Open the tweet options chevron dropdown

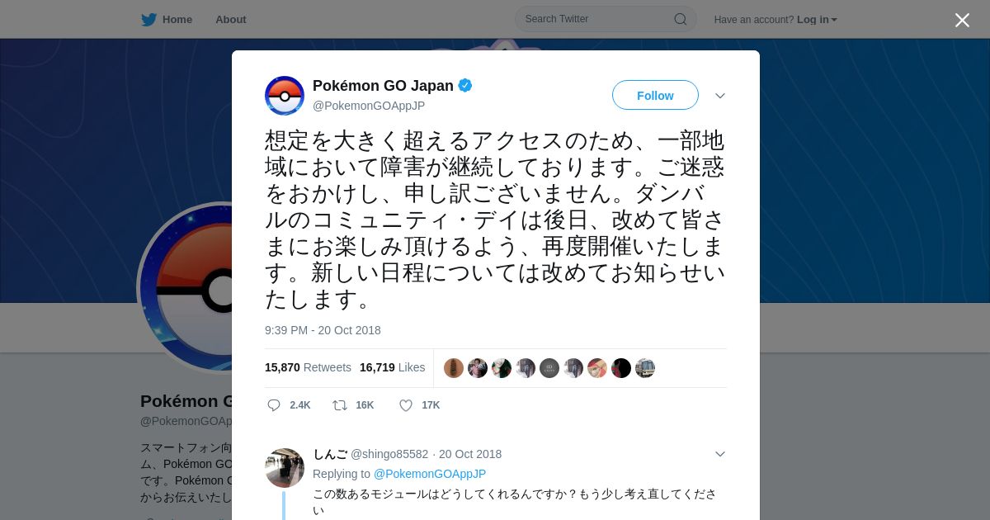click(720, 96)
